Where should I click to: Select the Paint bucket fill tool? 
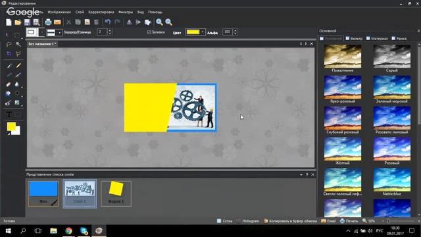[x=8, y=93]
